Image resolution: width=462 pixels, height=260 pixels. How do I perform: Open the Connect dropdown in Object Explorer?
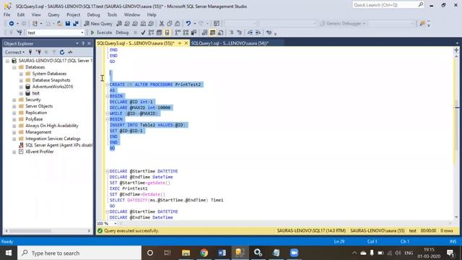[x=14, y=52]
